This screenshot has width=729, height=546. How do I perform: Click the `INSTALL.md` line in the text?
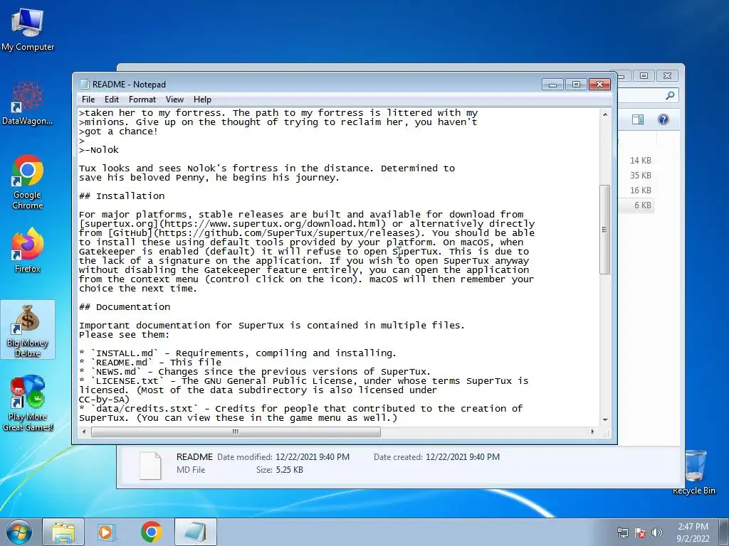[238, 353]
